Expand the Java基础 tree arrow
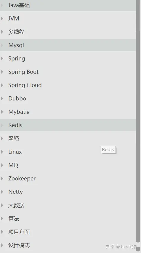This screenshot has height=253, width=141. 2,5
